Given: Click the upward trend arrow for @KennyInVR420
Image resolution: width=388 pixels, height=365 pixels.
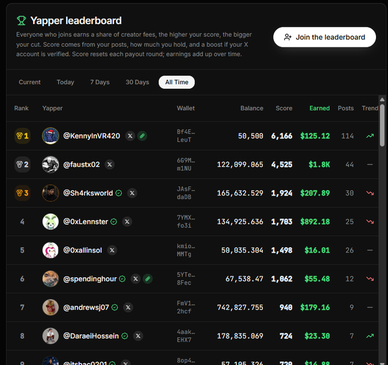Looking at the screenshot, I should point(370,136).
